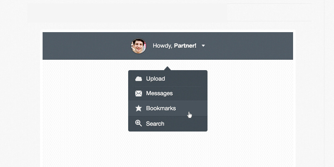The width and height of the screenshot is (334, 167).
Task: Choose the Bookmarks menu label
Action: [161, 108]
